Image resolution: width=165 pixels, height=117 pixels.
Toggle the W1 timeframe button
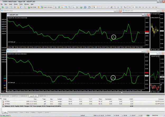click(x=153, y=7)
